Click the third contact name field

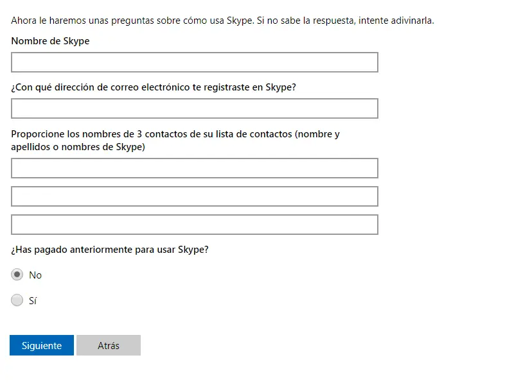194,225
